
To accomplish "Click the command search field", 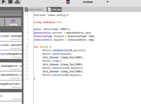I will pos(11,13).
